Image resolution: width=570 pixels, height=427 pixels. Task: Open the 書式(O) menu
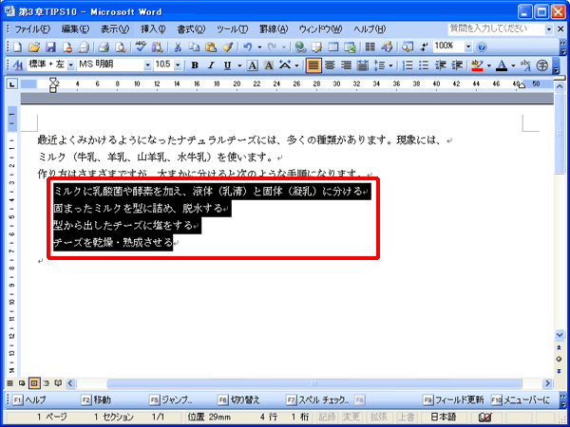pos(191,29)
